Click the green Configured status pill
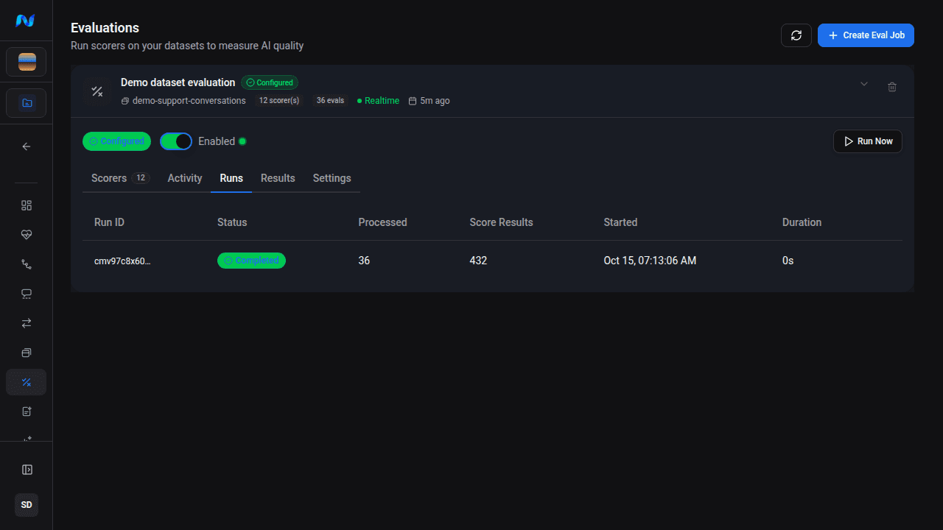 [x=116, y=141]
